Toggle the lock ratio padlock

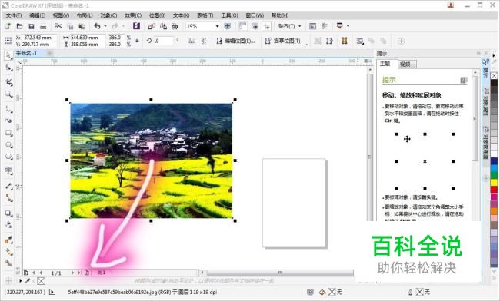click(x=138, y=41)
